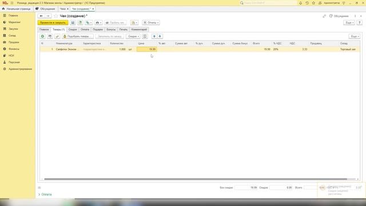This screenshot has height=206, width=366.
Task: Switch to Обсуждения window tab
Action: [45, 9]
